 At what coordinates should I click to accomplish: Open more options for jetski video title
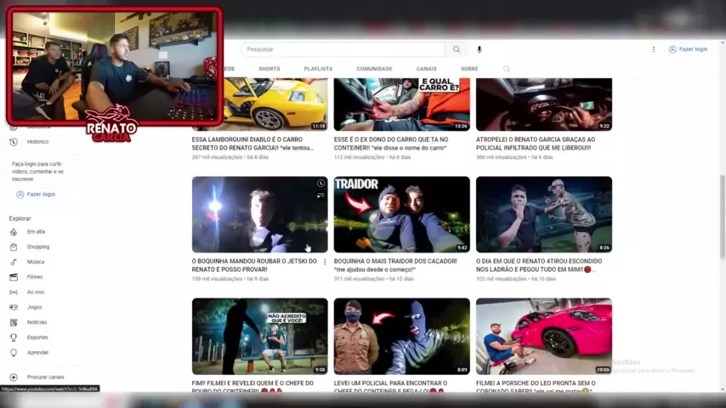coord(325,262)
